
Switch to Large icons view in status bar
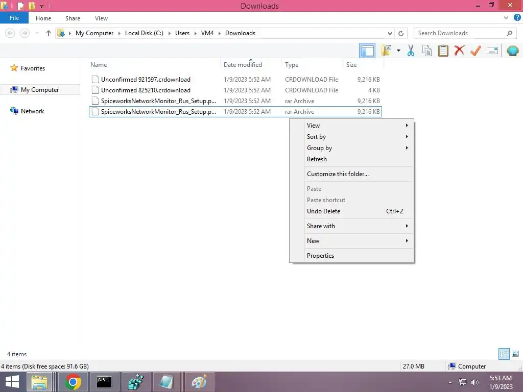pos(515,354)
